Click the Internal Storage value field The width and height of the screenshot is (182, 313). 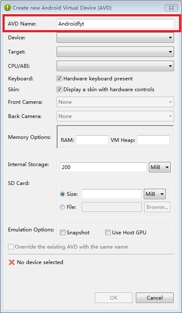tap(103, 167)
